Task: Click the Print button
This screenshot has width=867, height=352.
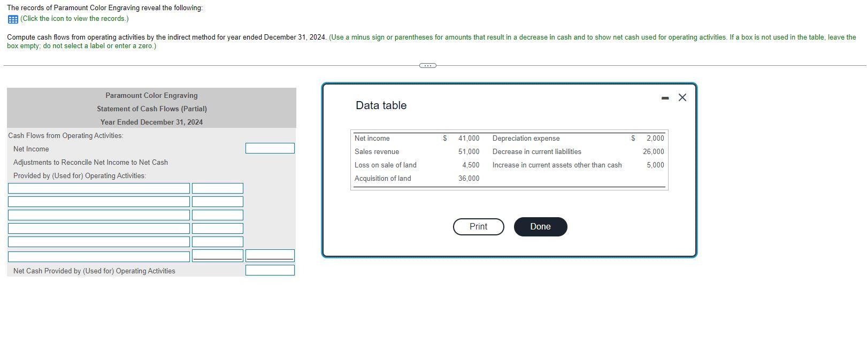Action: (478, 227)
